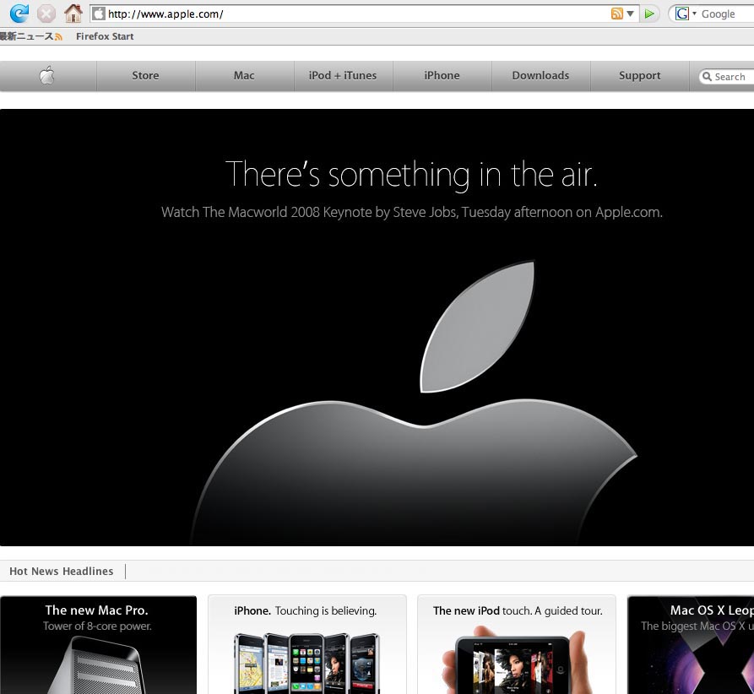Open the Firefox Start bookmark
This screenshot has width=754, height=694.
tap(105, 36)
